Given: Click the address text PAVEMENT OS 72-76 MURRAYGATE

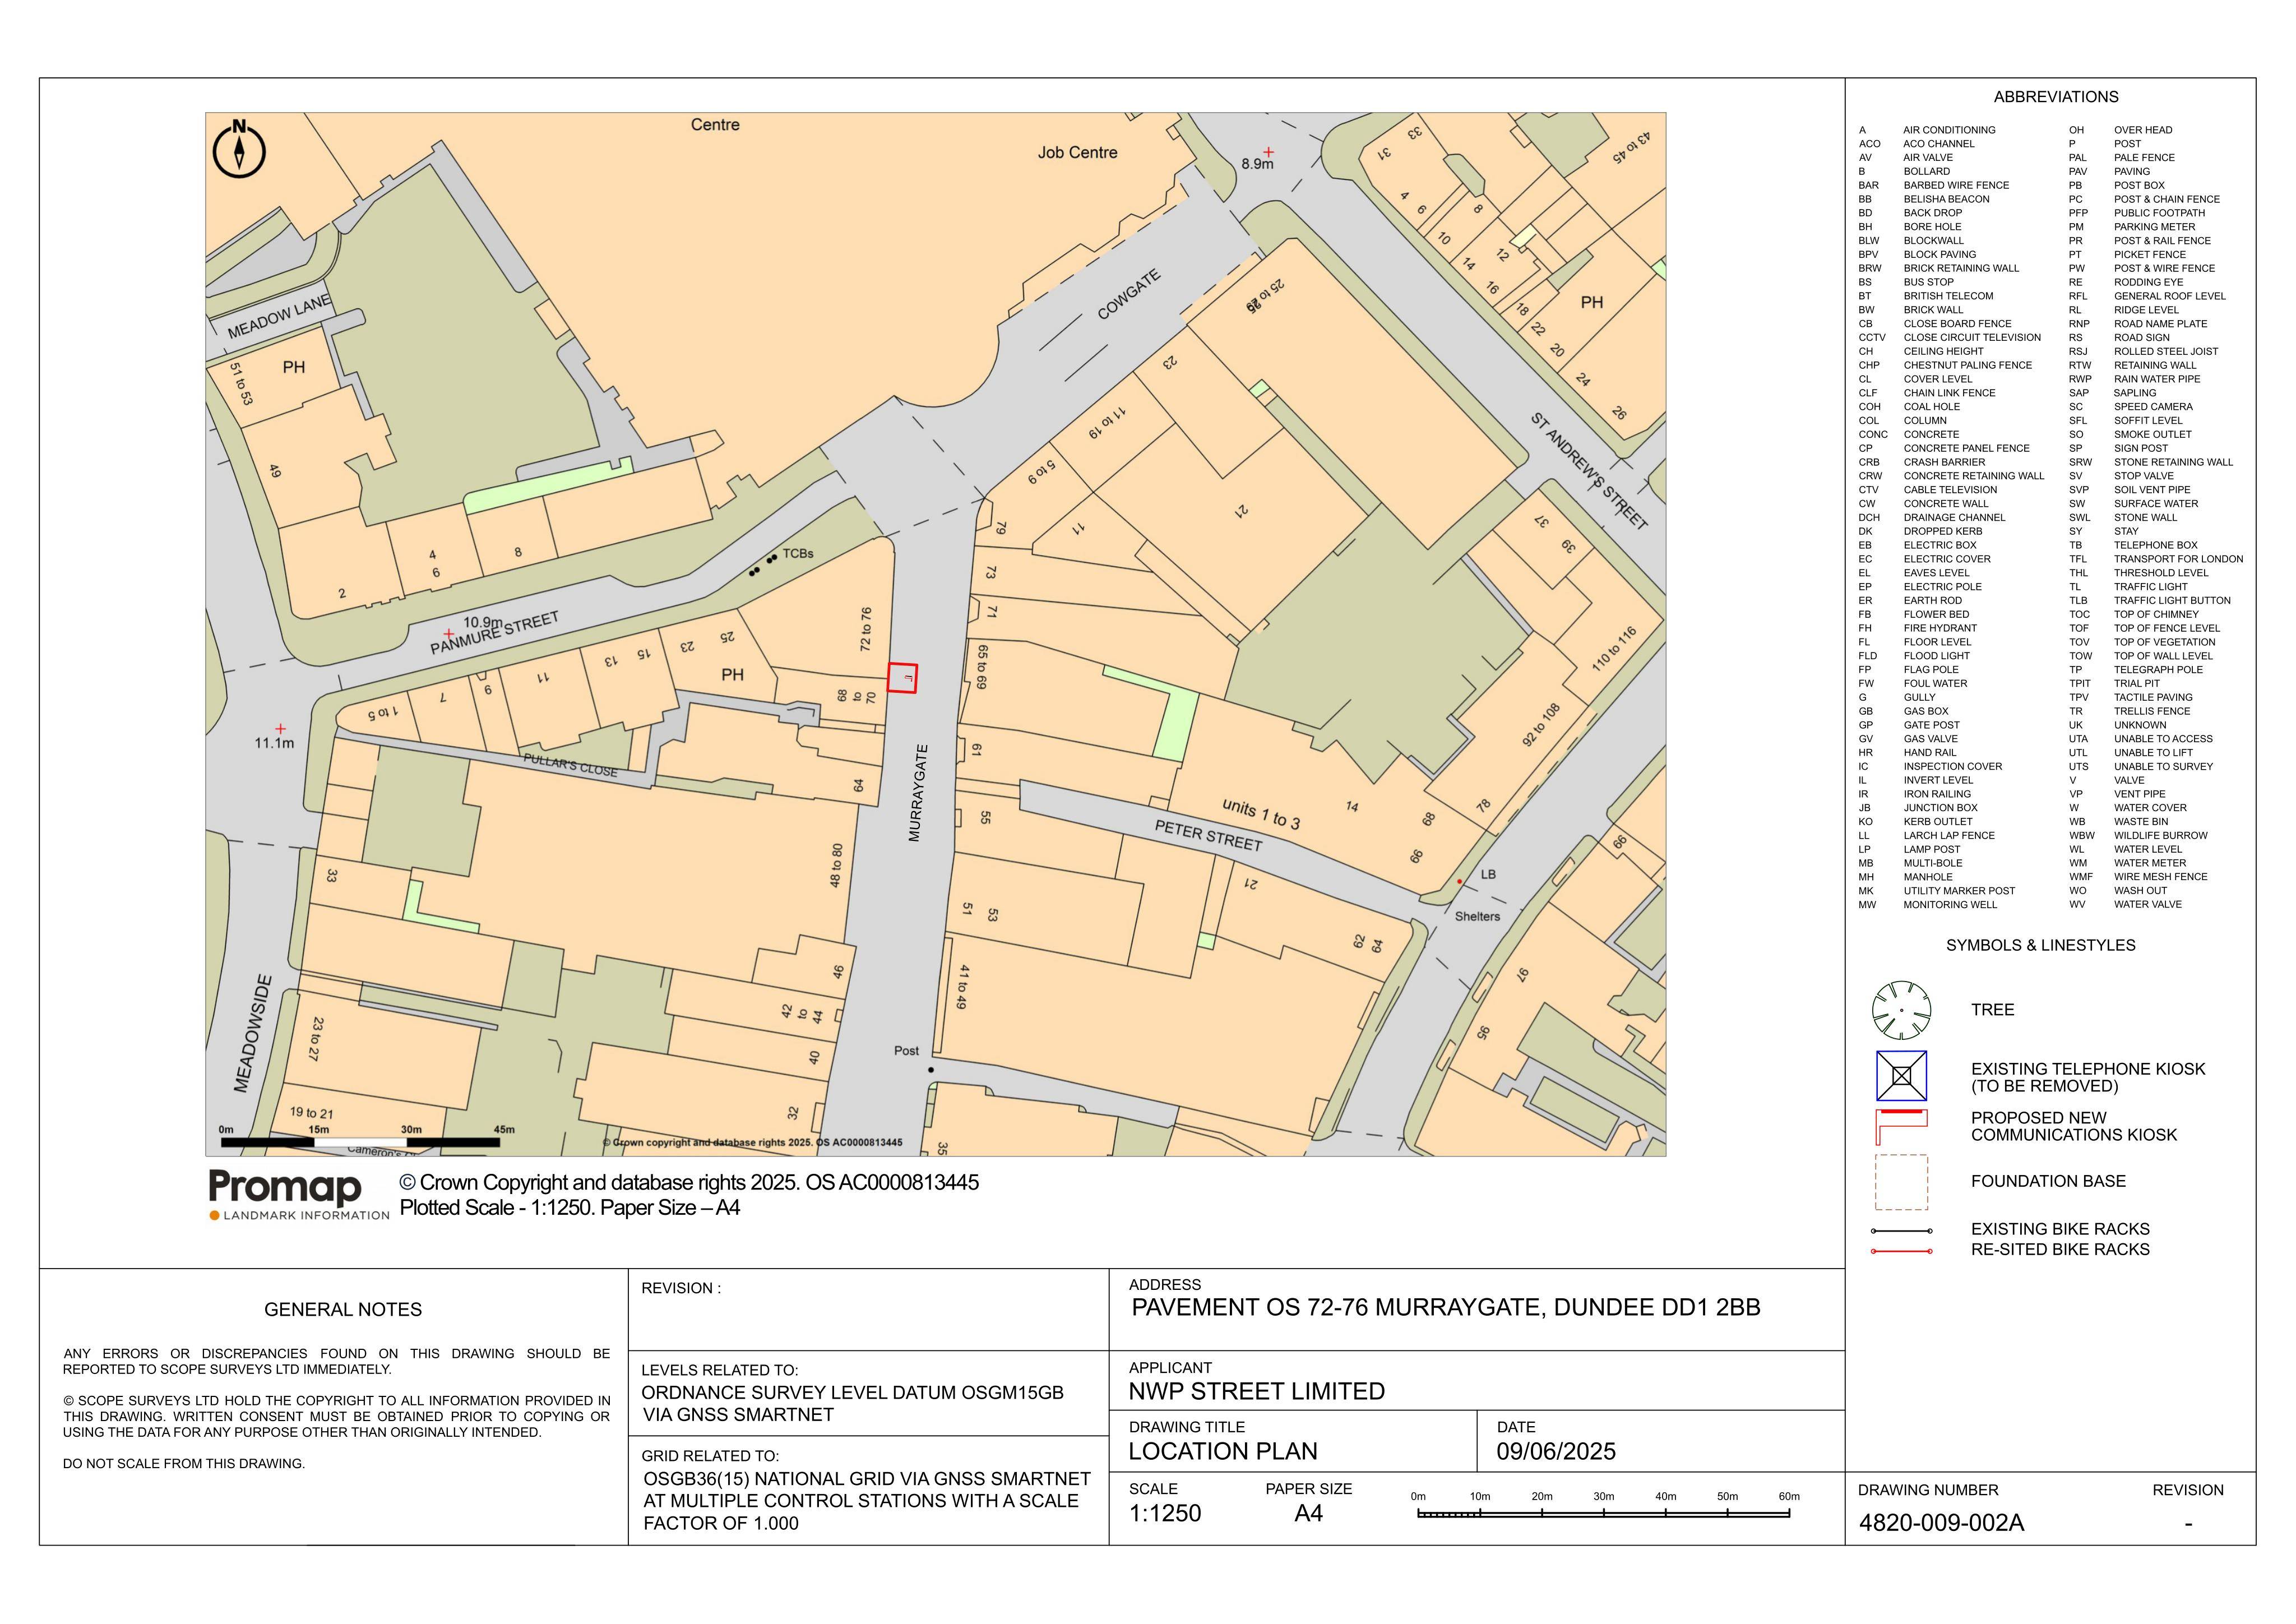Looking at the screenshot, I should tap(1446, 1307).
